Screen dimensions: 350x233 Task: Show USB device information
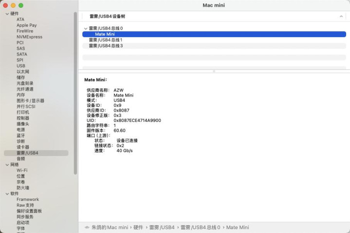click(21, 66)
